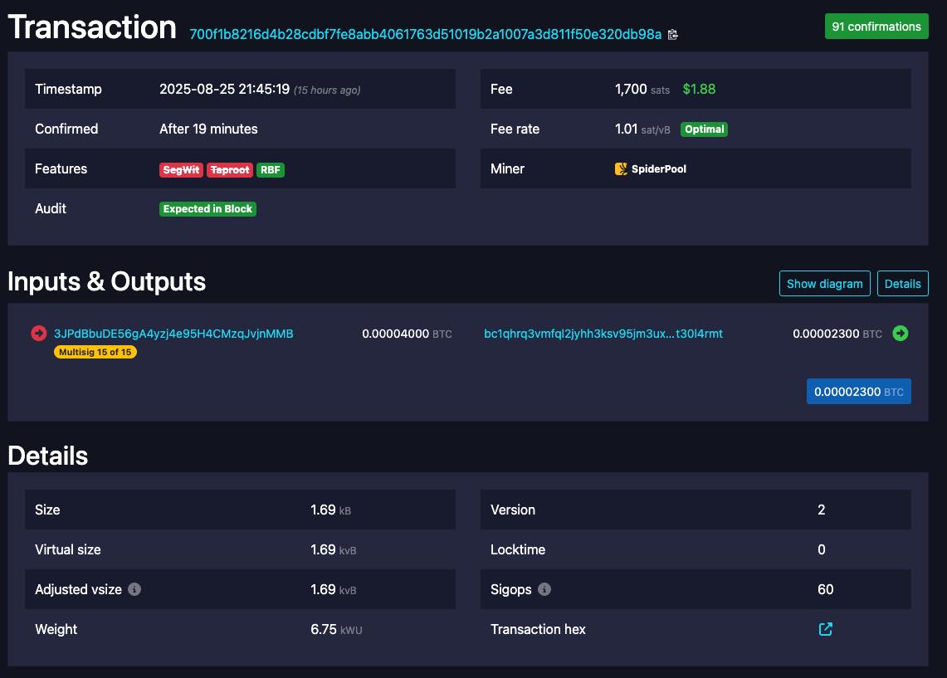Expand Inputs & Outputs with Details button
The image size is (947, 678).
click(902, 283)
